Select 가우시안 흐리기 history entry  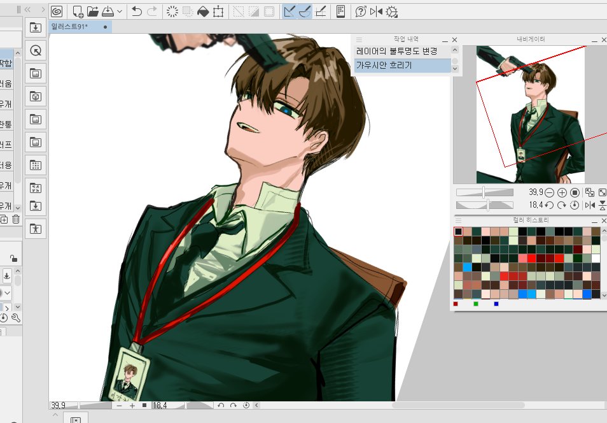point(402,65)
